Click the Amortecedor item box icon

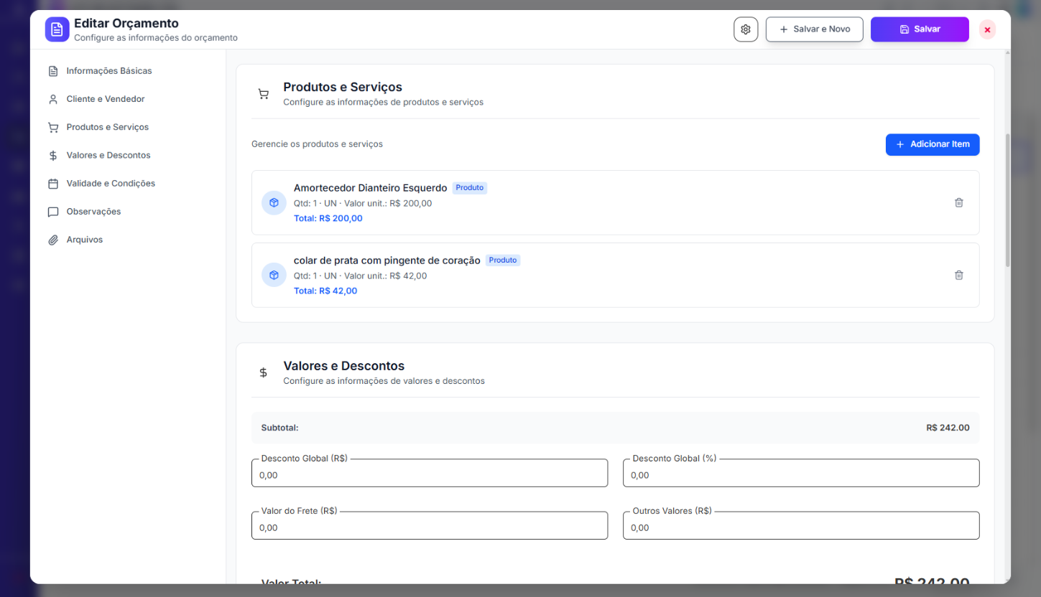click(274, 203)
